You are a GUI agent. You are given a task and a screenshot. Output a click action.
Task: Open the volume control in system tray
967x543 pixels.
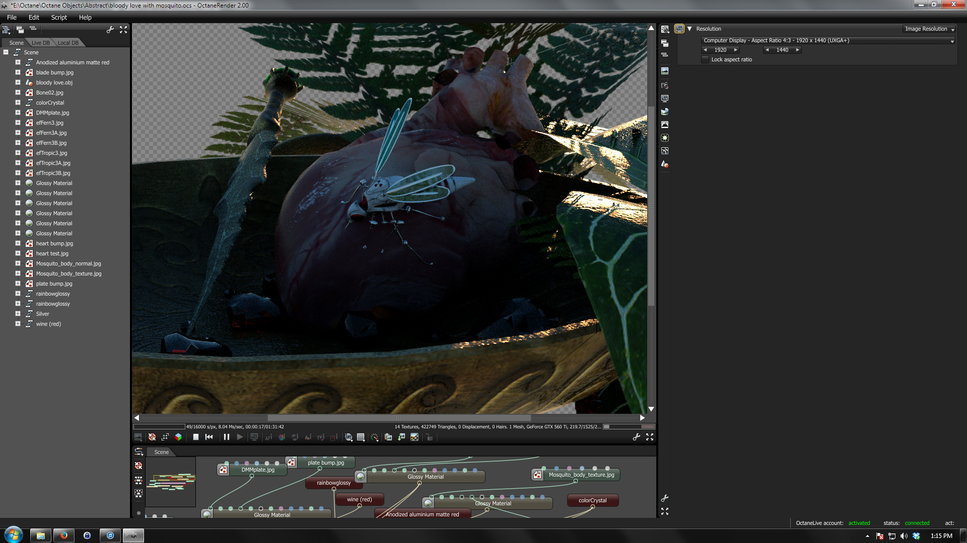pos(904,536)
